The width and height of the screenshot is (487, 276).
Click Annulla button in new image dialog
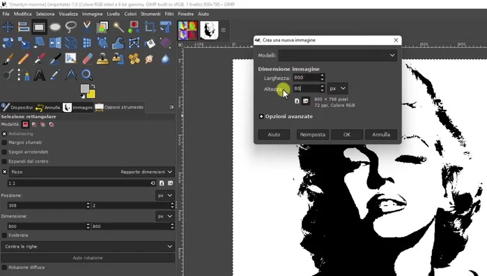click(x=381, y=135)
